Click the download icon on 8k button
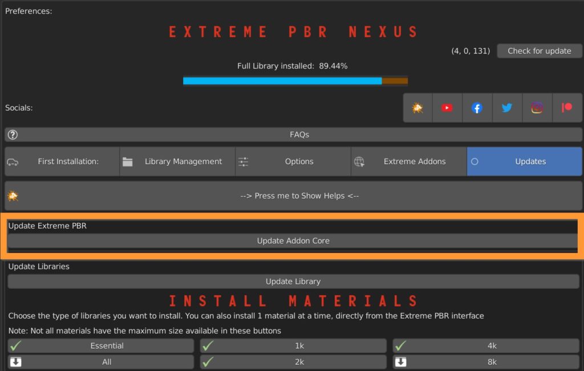 [401, 362]
